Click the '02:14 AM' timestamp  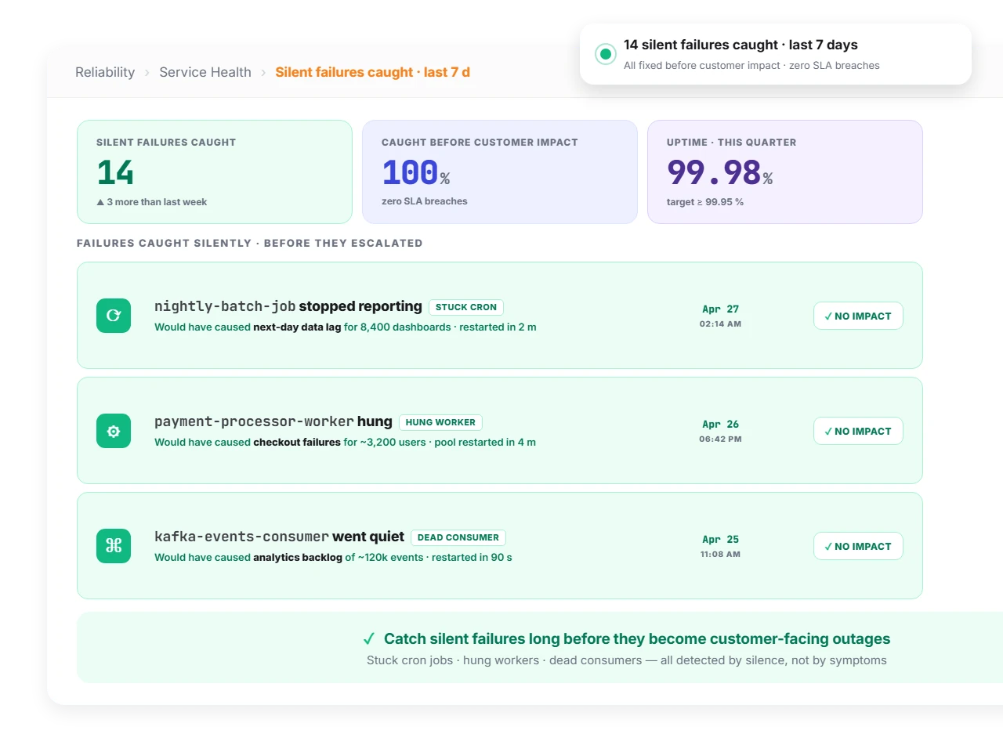[x=721, y=324]
